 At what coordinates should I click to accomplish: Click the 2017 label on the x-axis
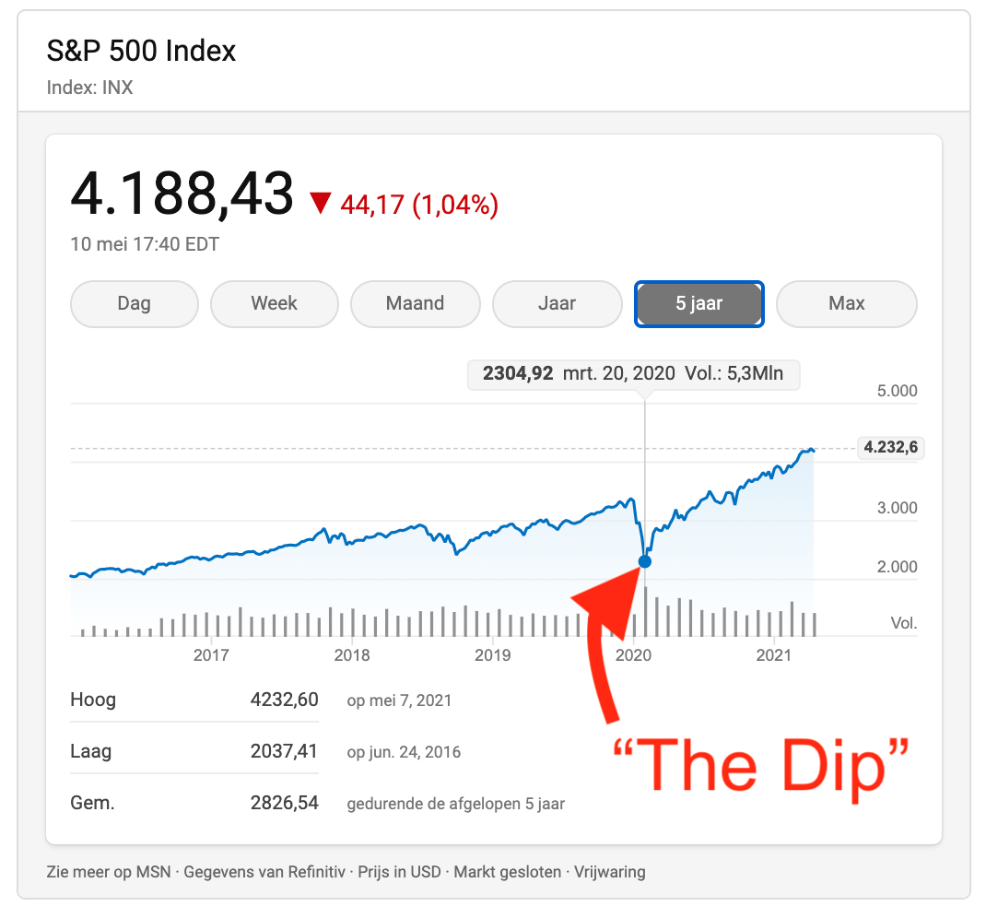(x=211, y=655)
